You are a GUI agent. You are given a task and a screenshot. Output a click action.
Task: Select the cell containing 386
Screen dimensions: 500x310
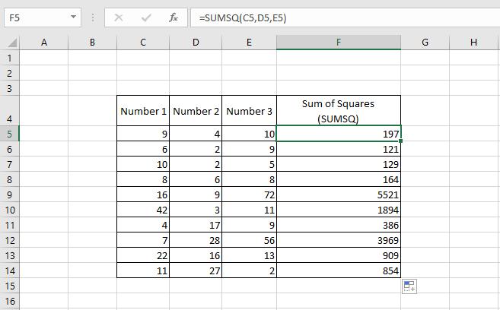[339, 225]
